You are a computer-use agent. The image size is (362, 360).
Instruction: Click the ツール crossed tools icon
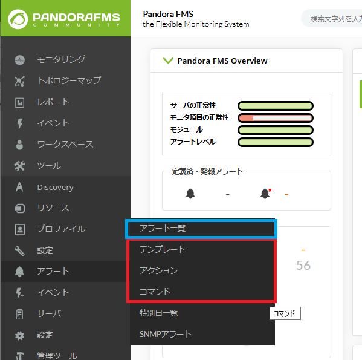pyautogui.click(x=19, y=166)
